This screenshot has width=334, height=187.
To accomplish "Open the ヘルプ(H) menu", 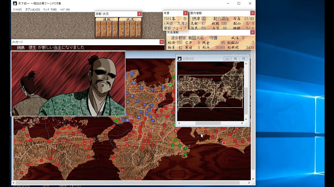I will tap(65, 10).
